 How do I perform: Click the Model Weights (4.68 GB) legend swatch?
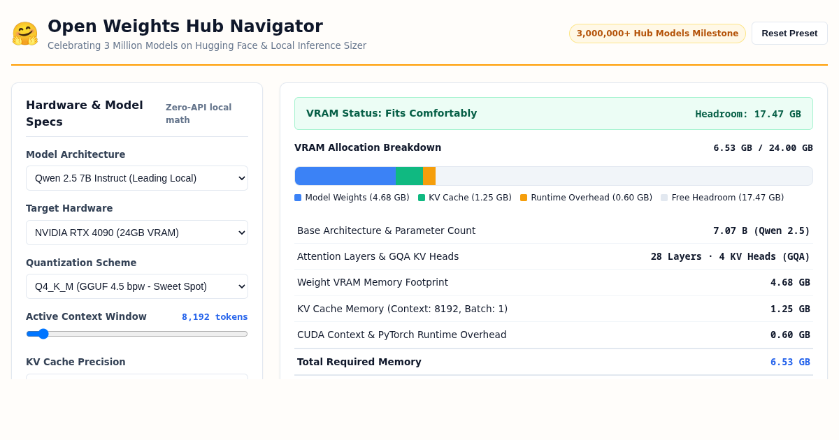point(298,198)
